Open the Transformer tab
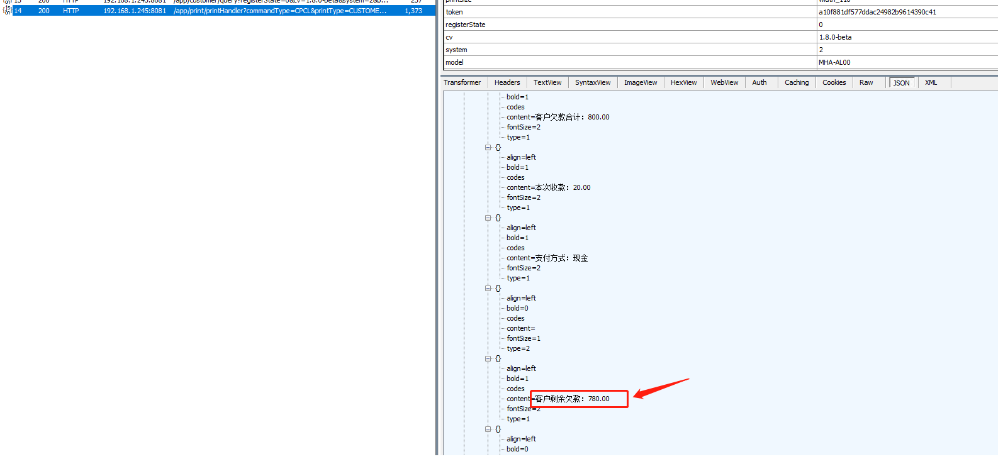1003x459 pixels. (x=462, y=82)
